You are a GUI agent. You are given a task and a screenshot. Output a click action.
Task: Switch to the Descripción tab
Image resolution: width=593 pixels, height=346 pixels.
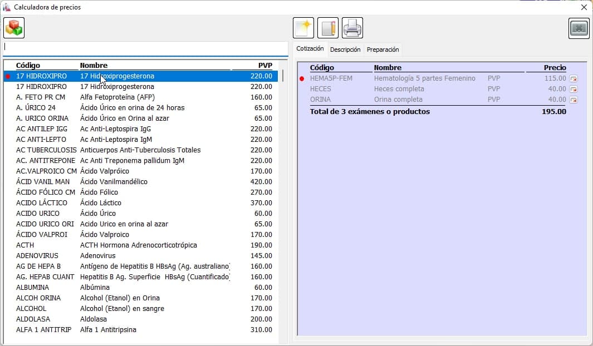point(345,50)
